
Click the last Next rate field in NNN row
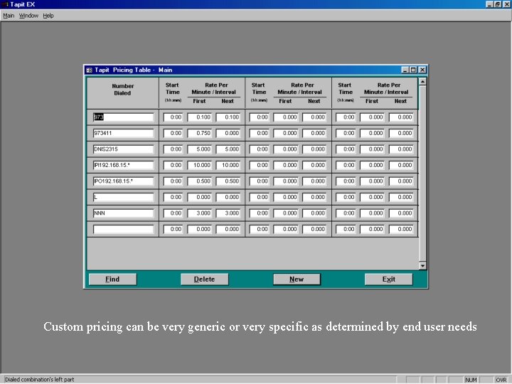[x=401, y=213]
